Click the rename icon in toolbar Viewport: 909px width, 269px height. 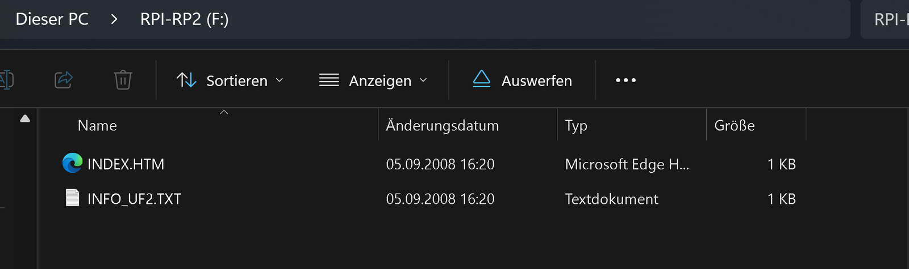(x=6, y=80)
